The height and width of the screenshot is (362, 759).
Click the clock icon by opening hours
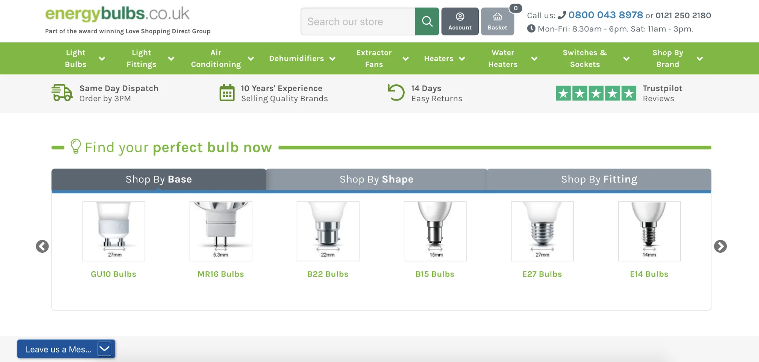(x=531, y=28)
